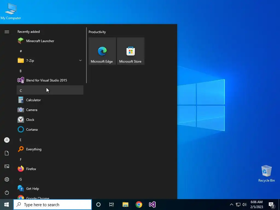Click Show desktop at taskbar edge
280x210 pixels.
coord(279,205)
